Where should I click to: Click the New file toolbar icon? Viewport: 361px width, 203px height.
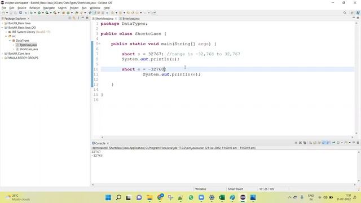point(3,13)
